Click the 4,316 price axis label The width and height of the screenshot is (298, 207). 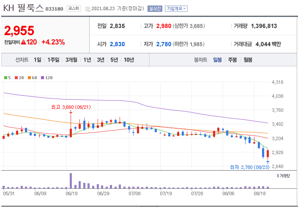pos(278,82)
